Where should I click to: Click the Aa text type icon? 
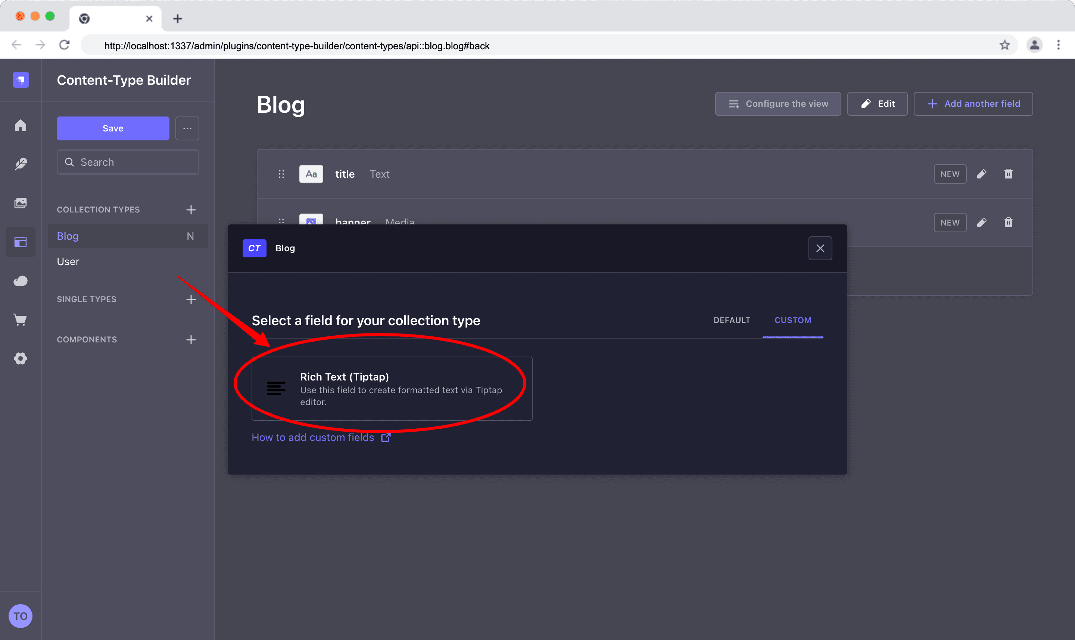(x=311, y=174)
